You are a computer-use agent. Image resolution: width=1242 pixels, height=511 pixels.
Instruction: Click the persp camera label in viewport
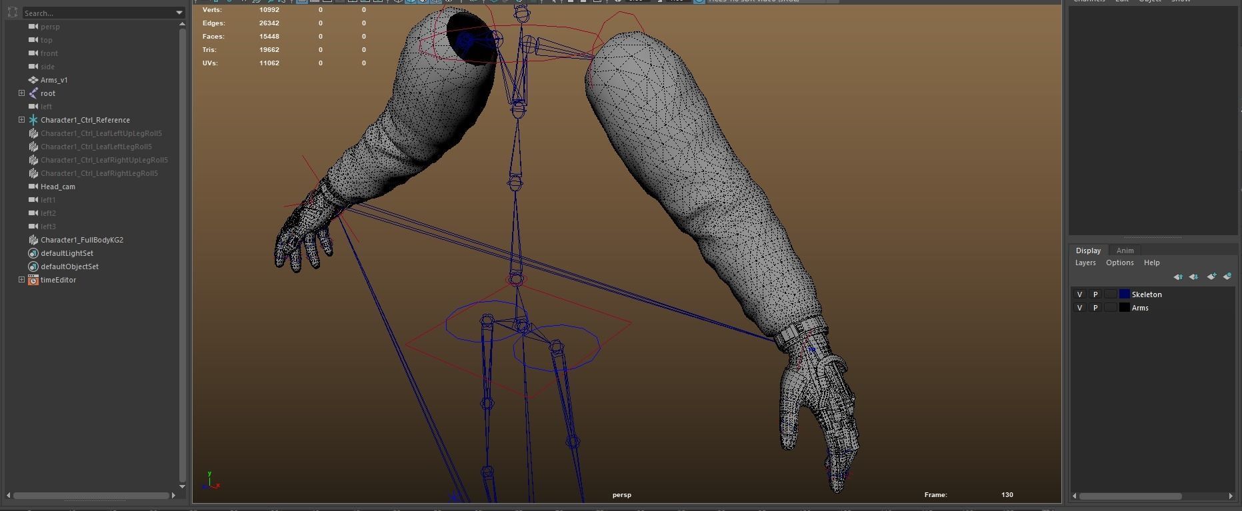coord(622,495)
